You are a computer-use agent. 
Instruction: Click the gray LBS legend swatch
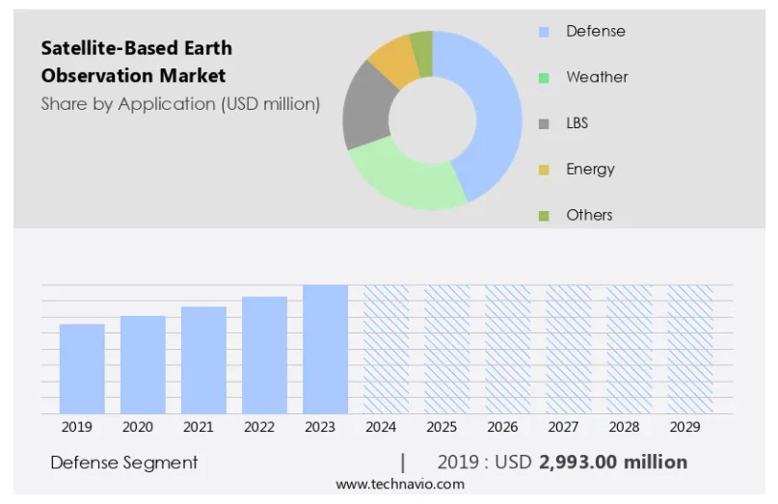[544, 123]
